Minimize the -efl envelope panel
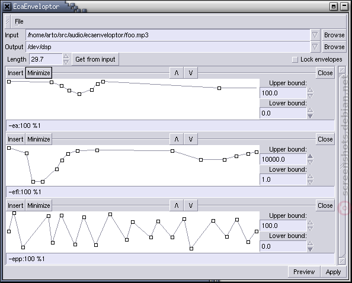The width and height of the screenshot is (352, 283). (x=39, y=139)
